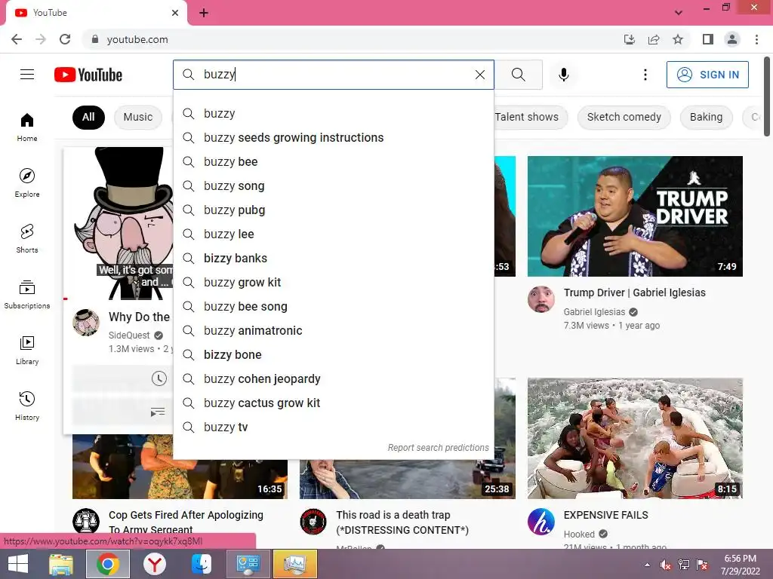Open Explore in the sidebar

coord(27,182)
